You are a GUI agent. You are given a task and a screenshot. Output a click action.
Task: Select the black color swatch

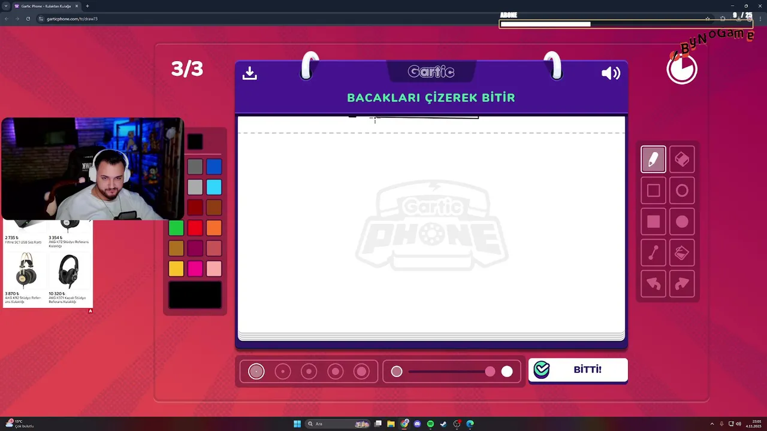(x=195, y=142)
